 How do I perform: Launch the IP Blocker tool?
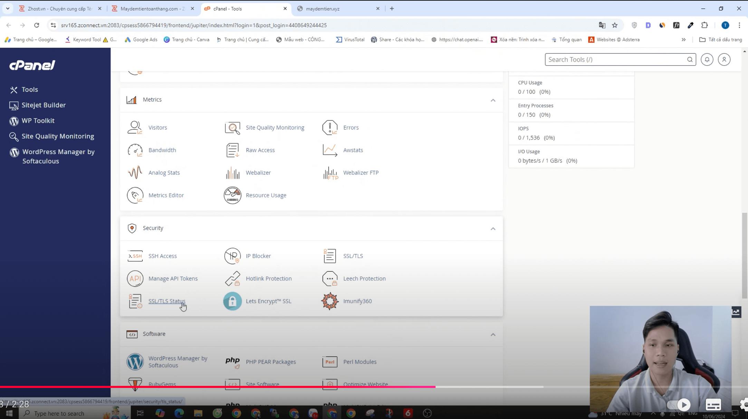point(258,256)
